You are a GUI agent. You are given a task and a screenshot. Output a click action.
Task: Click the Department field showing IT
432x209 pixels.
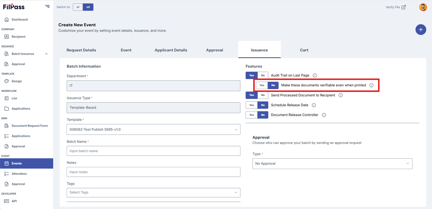(x=153, y=86)
